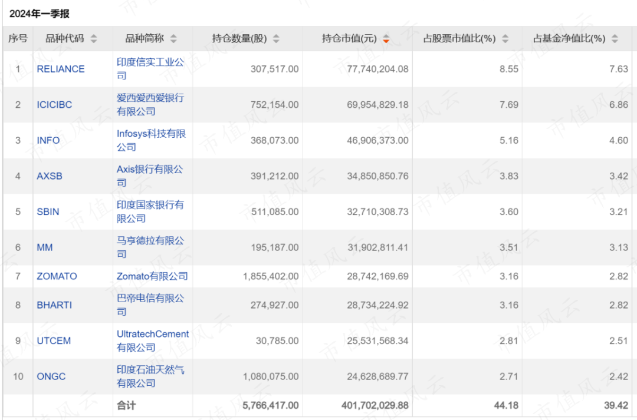This screenshot has width=637, height=420.
Task: Select holding quantity 307,517.00
Action: [275, 69]
